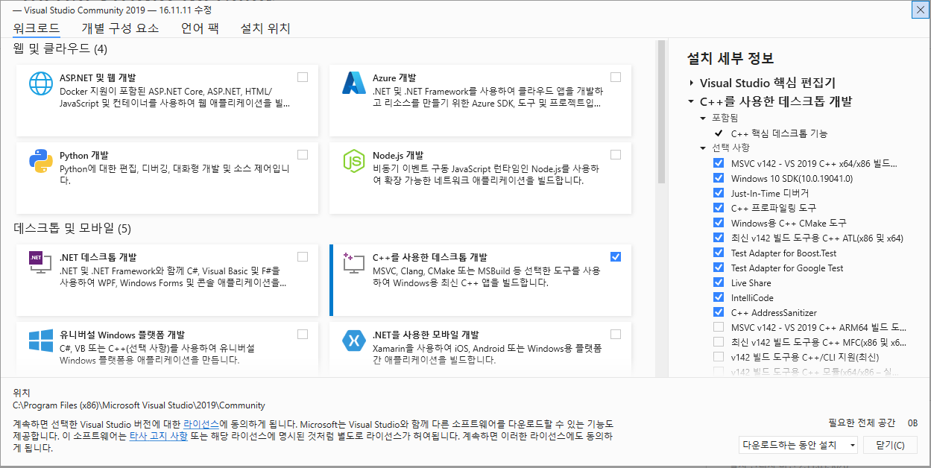Click the 설치 세부 정보 heading
This screenshot has height=468, width=931.
pyautogui.click(x=730, y=58)
